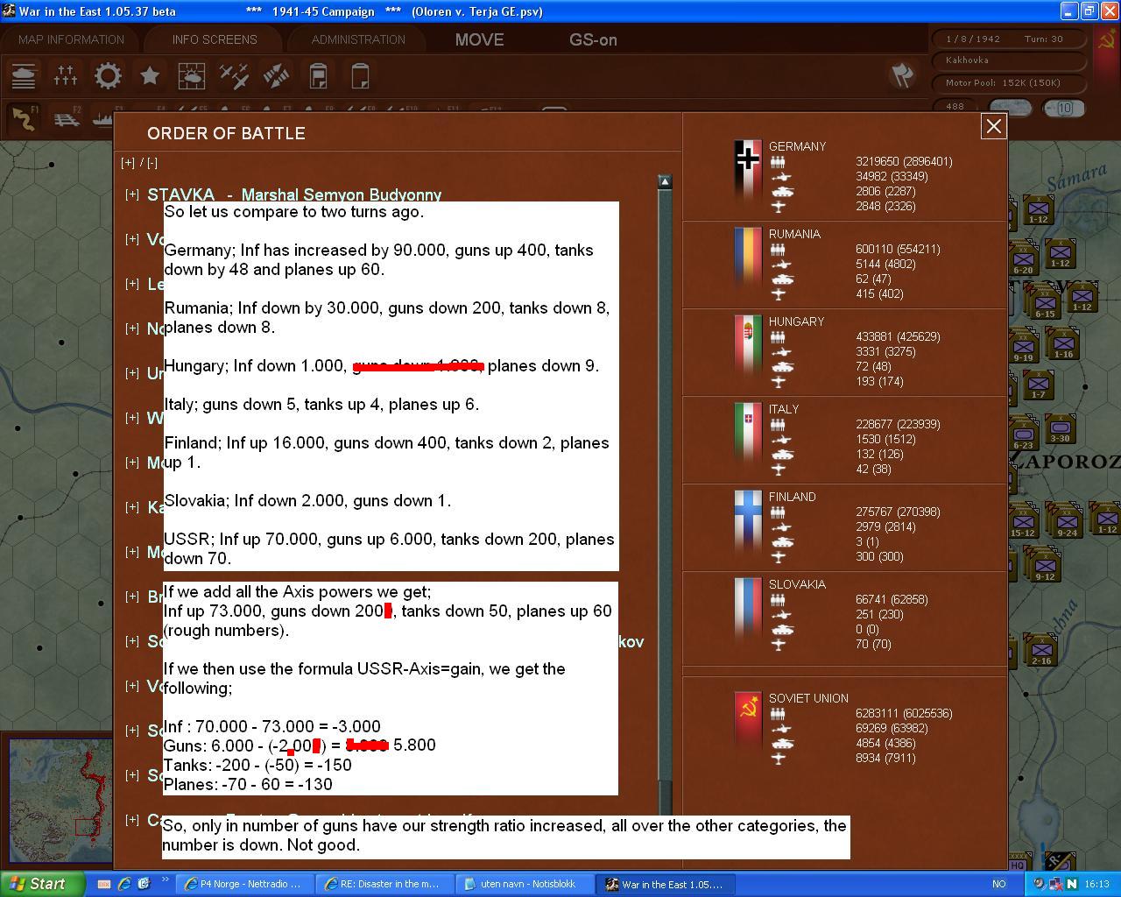Click the 1/8/1942 Turn 30 date display

coord(1008,39)
